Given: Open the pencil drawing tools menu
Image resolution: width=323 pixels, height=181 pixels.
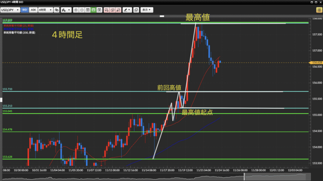Looking at the screenshot, I should pyautogui.click(x=127, y=10).
